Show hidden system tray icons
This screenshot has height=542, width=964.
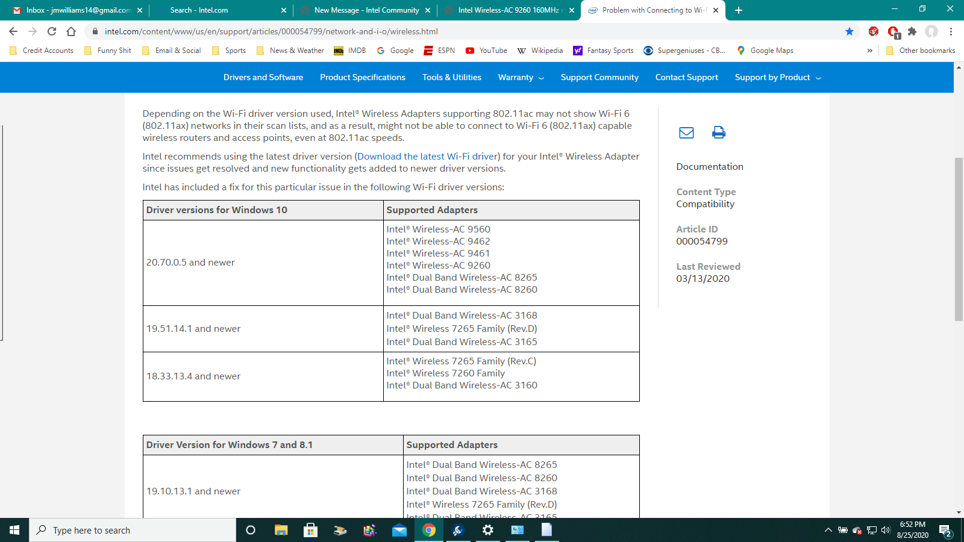[828, 530]
